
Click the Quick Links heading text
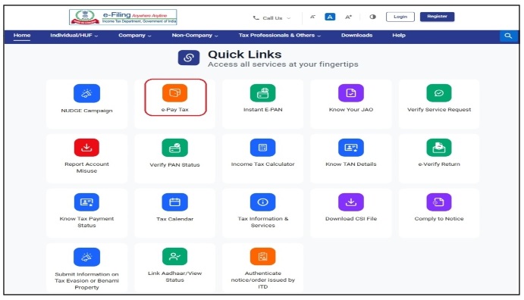(x=245, y=55)
